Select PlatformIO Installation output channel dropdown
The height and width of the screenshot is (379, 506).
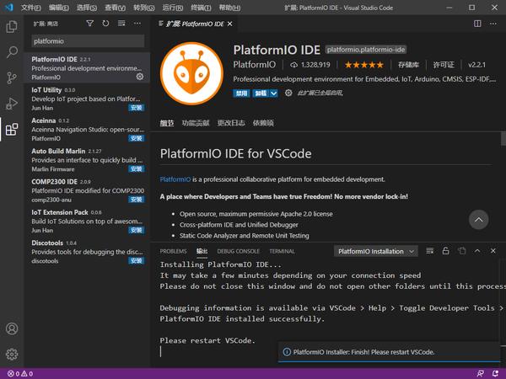click(x=377, y=251)
